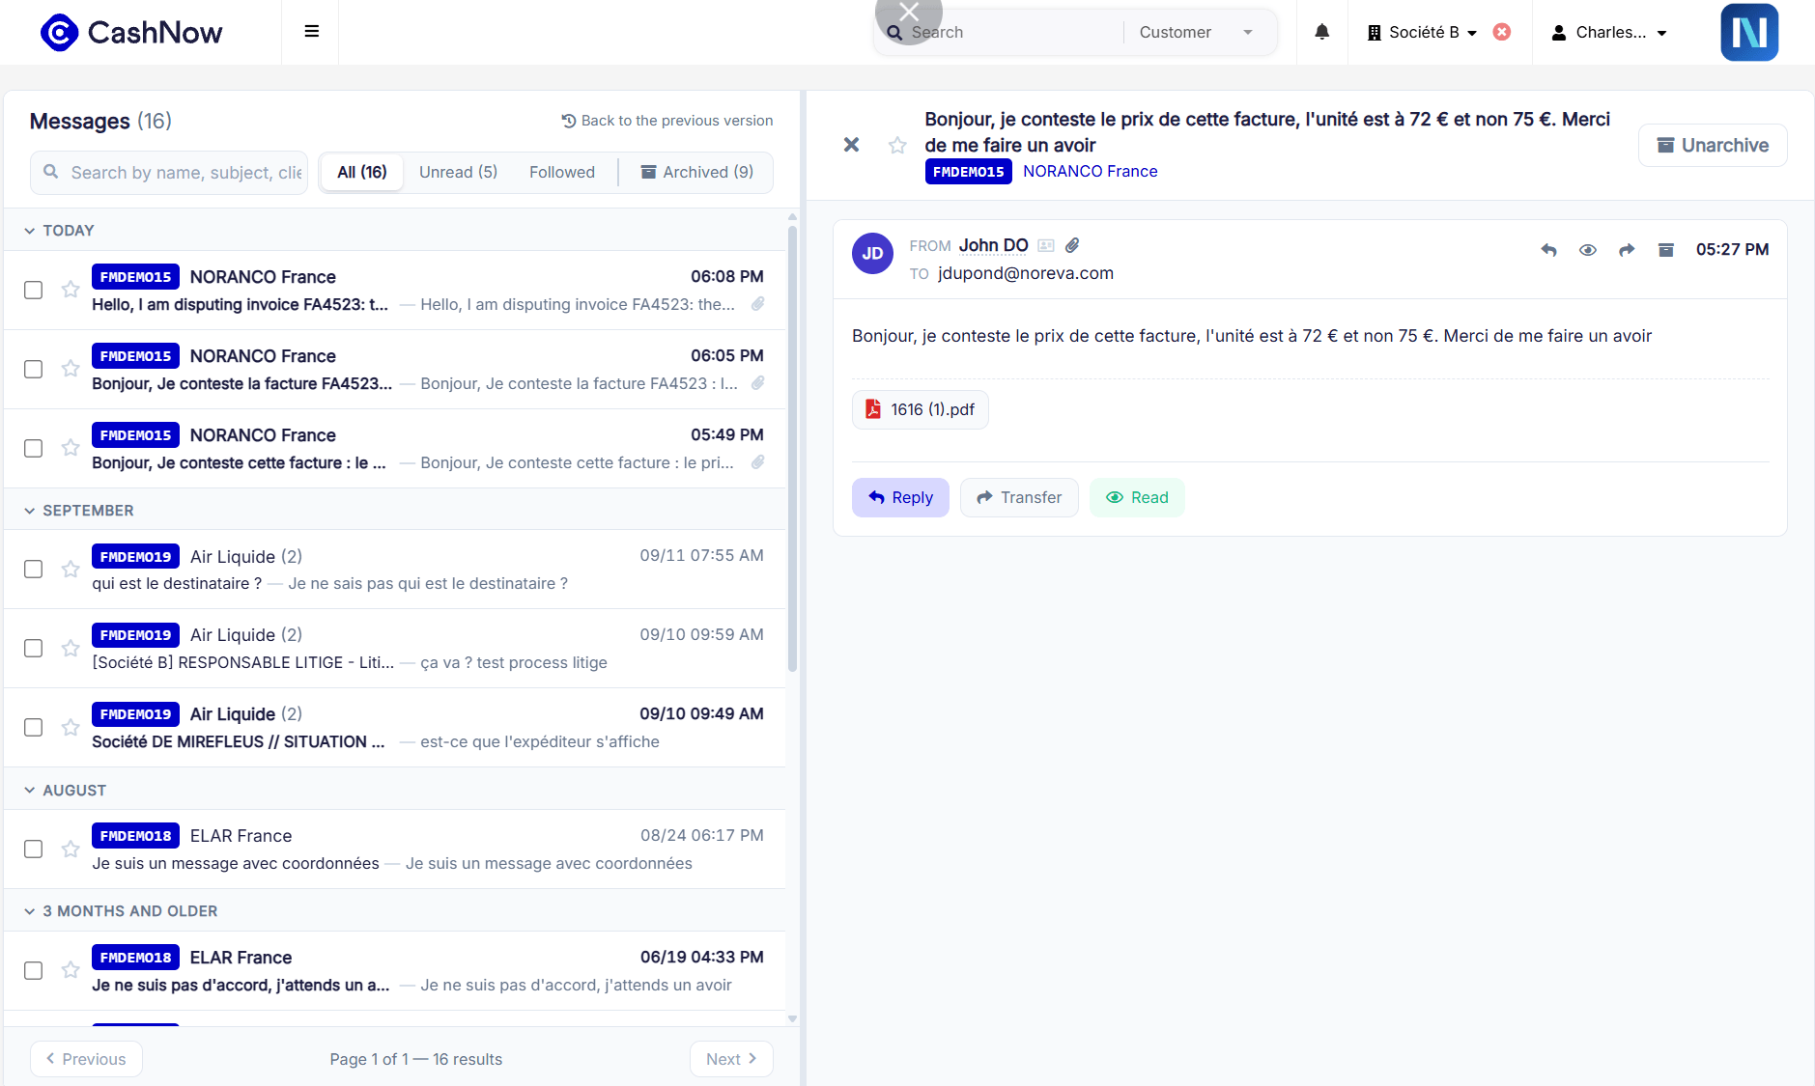The height and width of the screenshot is (1086, 1815).
Task: Select the 05:49 PM NORANCO France checkbox
Action: pos(34,448)
